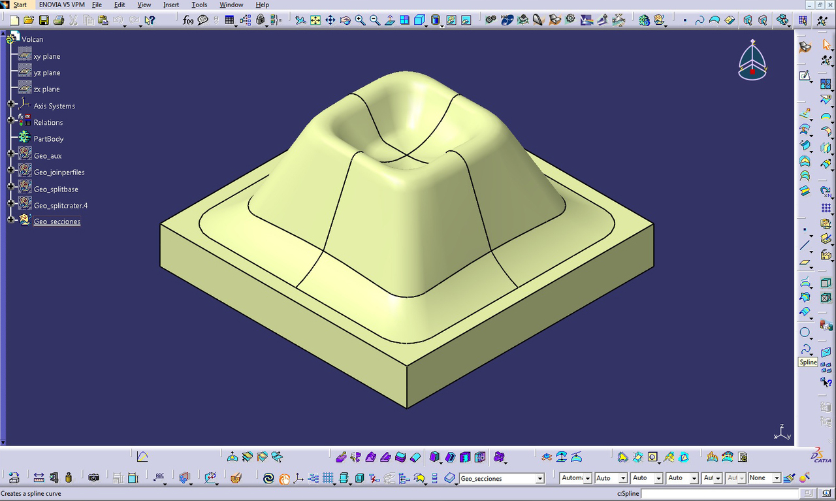
Task: Open the Geo_secciones current-body dropdown
Action: [540, 479]
